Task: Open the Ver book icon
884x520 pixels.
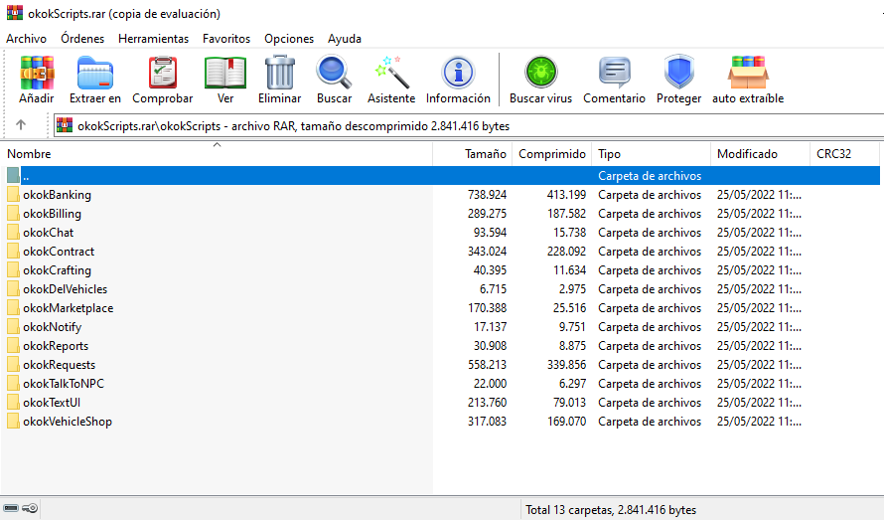Action: pyautogui.click(x=224, y=73)
